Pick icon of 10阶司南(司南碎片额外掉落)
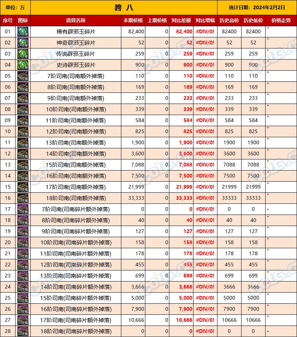The image size is (297, 337). point(23,243)
